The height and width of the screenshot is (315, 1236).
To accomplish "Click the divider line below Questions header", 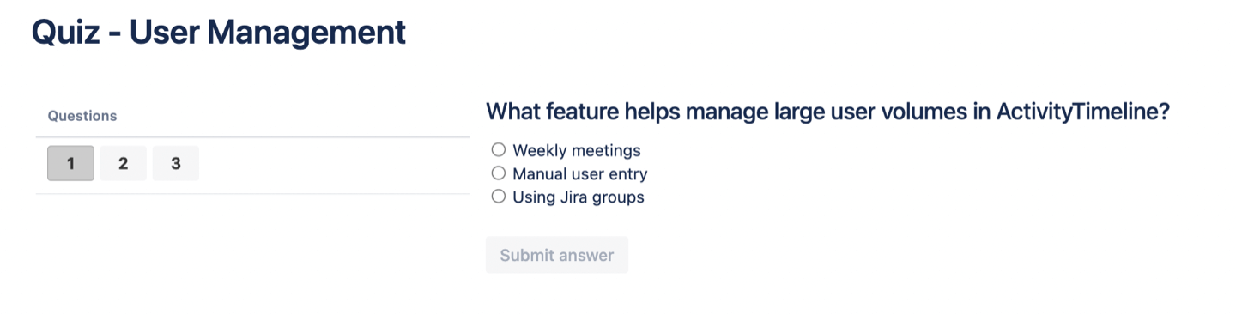I will tap(252, 136).
